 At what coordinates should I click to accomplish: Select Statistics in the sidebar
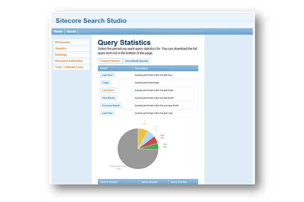(61, 48)
